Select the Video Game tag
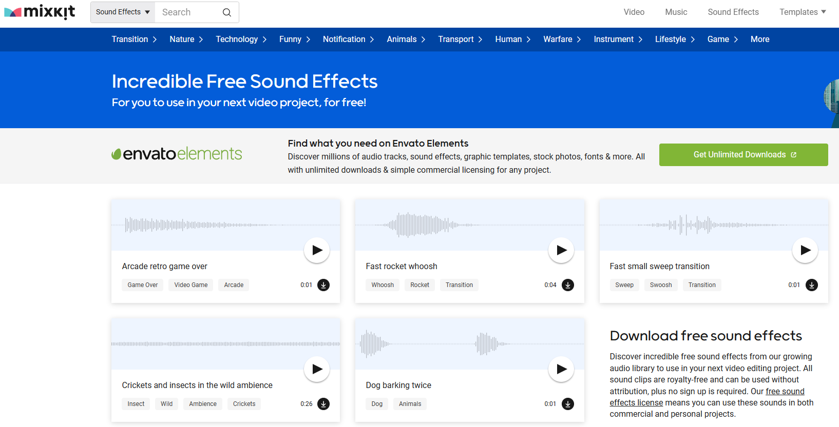839x427 pixels. coord(191,285)
